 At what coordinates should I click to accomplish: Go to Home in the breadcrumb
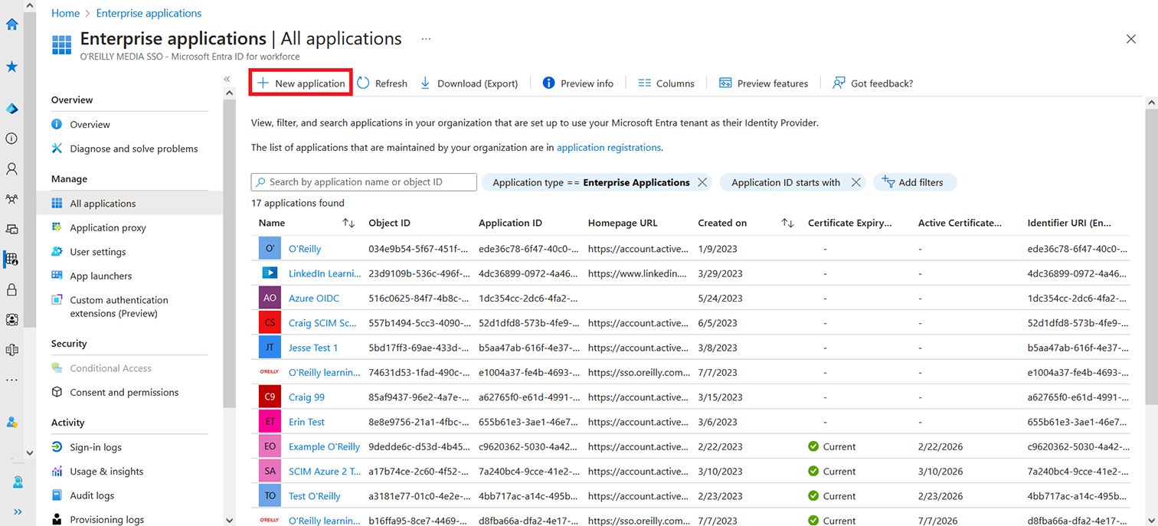pos(65,13)
